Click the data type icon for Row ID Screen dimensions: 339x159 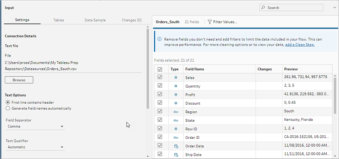[x=176, y=129]
